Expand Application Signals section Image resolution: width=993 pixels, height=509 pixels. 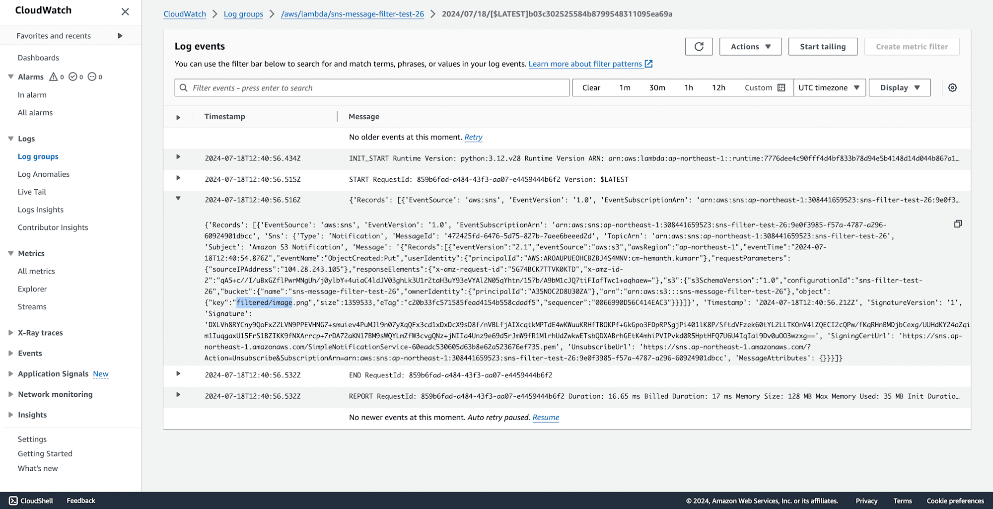10,374
